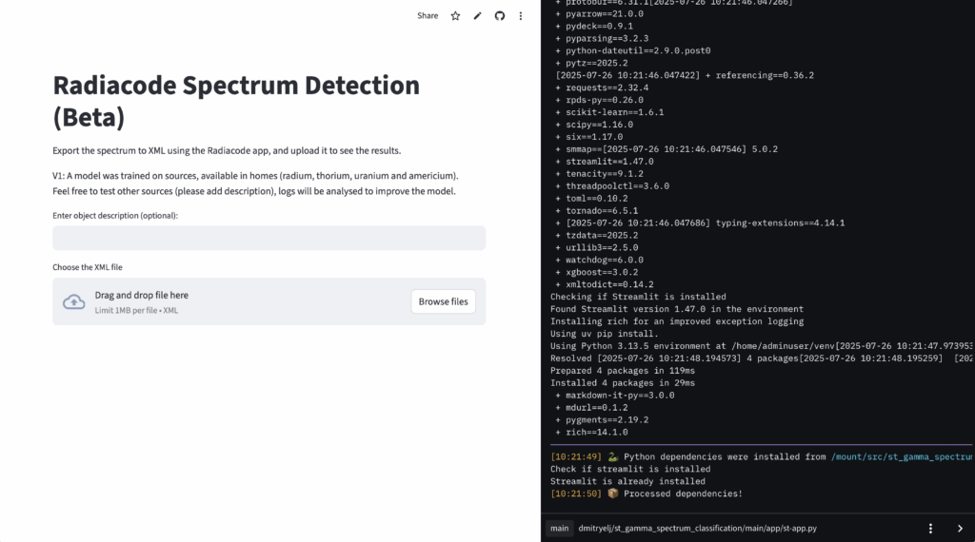Click the 'Enter object description (optional):' label
The width and height of the screenshot is (975, 542).
(x=115, y=216)
